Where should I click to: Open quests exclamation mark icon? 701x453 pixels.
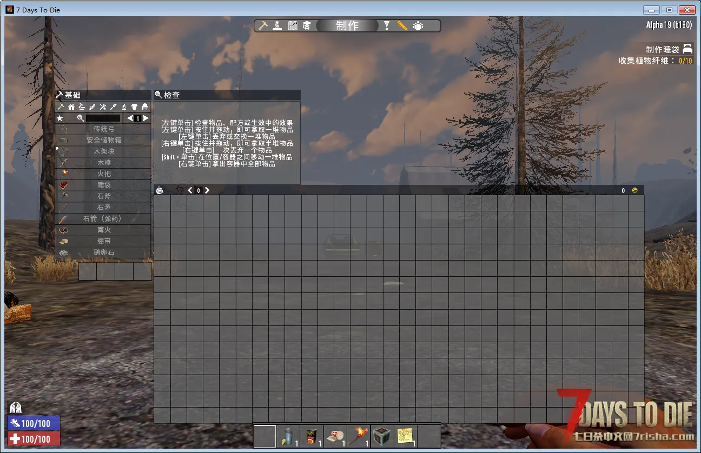[x=387, y=25]
